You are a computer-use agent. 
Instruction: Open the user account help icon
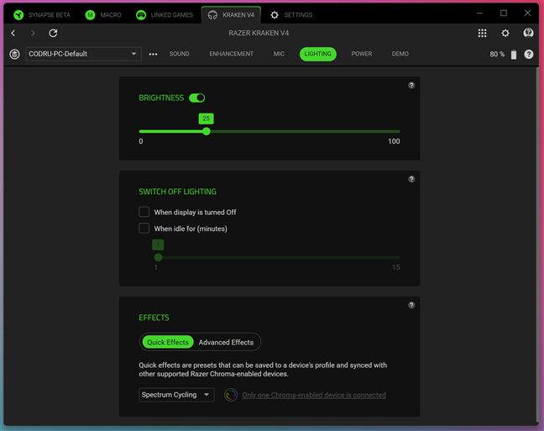tap(528, 33)
